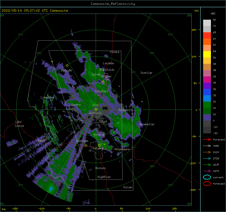226x212 pixels.
Task: Click the RockyMH map label
Action: 66,71
